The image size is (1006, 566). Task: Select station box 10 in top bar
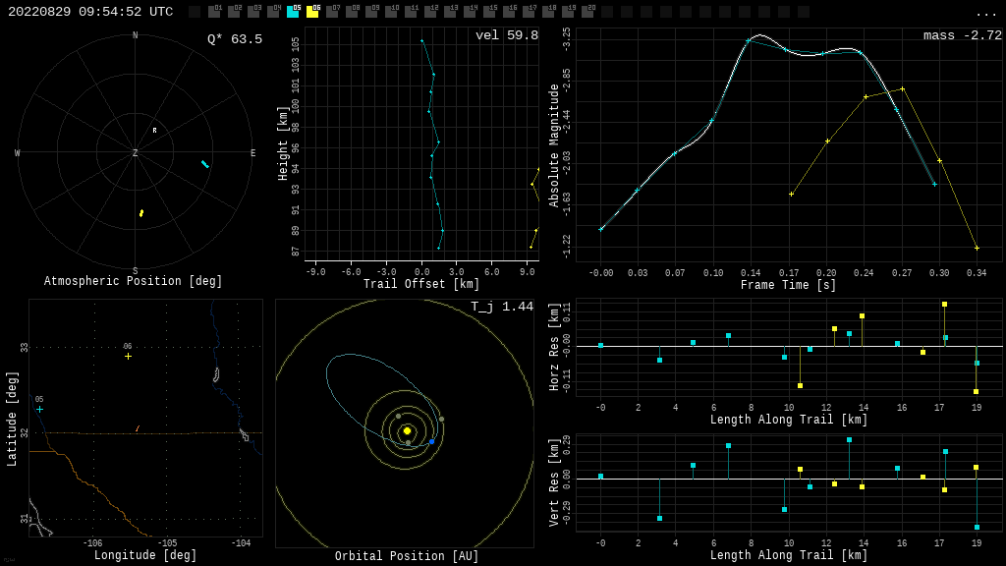click(x=391, y=12)
